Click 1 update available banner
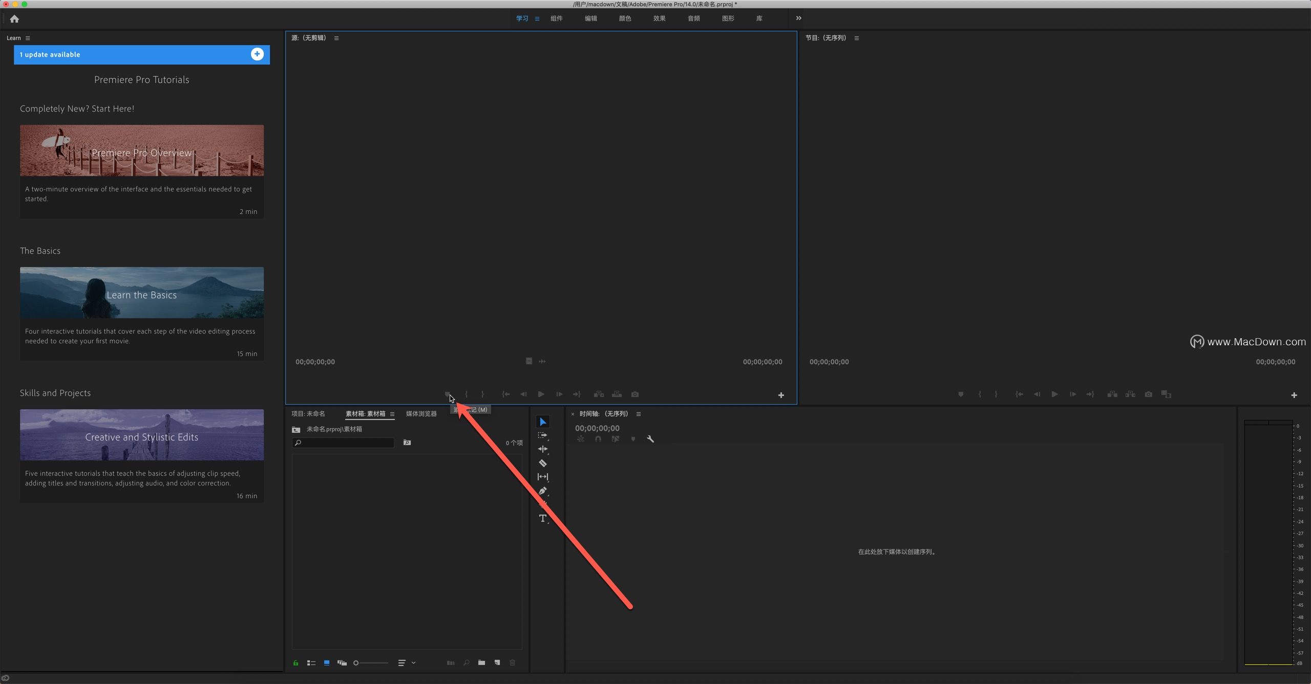1311x684 pixels. 142,55
